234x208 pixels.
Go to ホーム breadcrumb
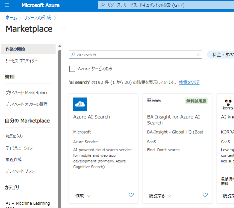click(x=11, y=18)
